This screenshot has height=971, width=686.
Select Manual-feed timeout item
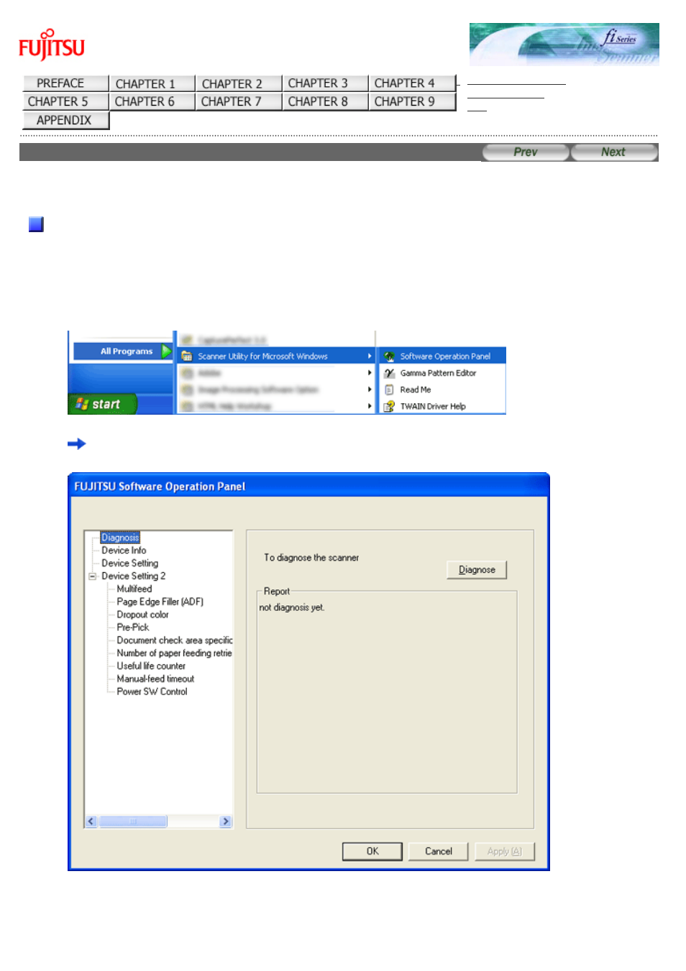click(x=155, y=679)
